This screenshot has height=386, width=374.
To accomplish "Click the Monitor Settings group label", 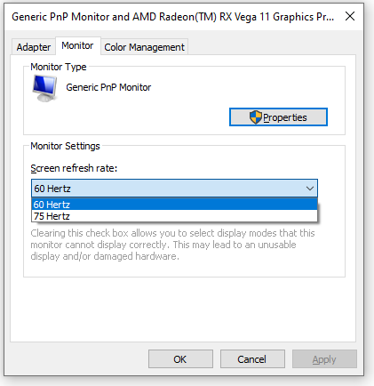I will point(65,146).
